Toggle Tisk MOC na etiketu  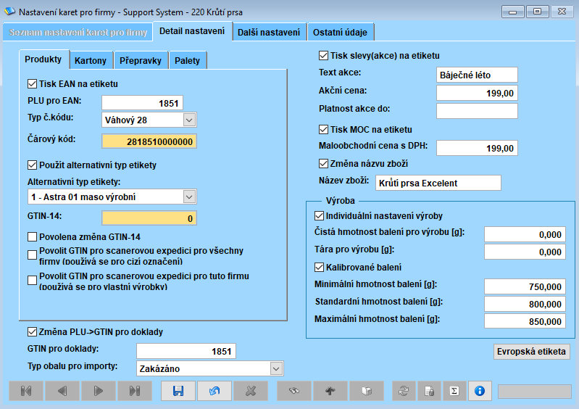click(323, 130)
